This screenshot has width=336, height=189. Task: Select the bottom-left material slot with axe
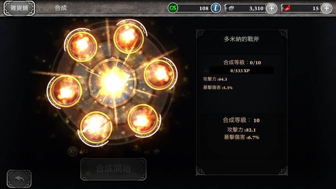[96, 127]
